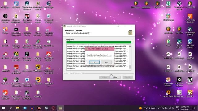Open the TLauncher Minecraft shortcut
This screenshot has height=111, width=198.
point(5,81)
